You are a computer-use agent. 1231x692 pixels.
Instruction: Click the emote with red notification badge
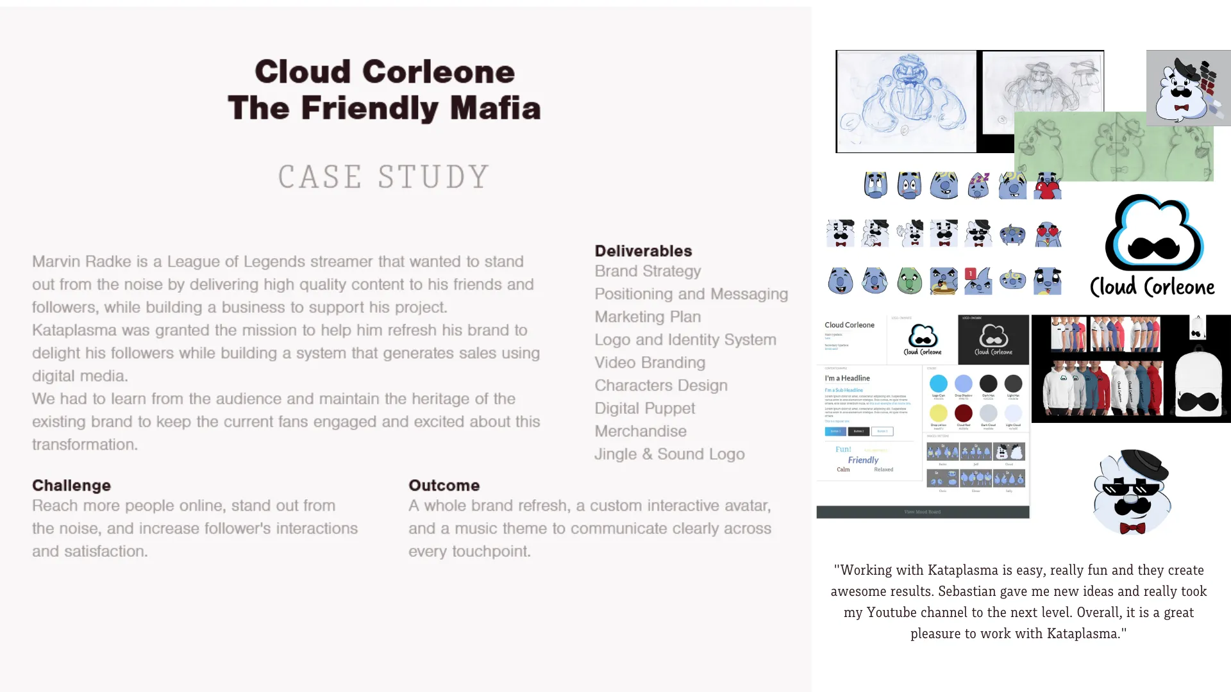click(978, 281)
